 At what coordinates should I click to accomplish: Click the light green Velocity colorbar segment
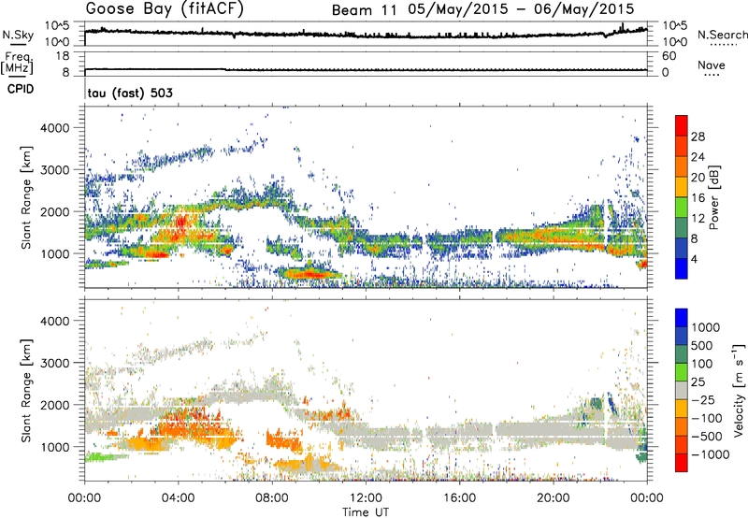pyautogui.click(x=682, y=372)
